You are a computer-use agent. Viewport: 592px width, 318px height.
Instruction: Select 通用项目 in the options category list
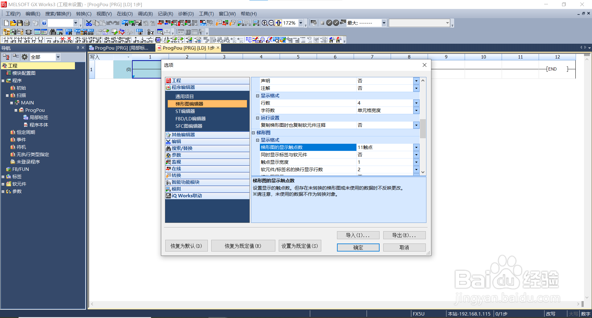[185, 97]
